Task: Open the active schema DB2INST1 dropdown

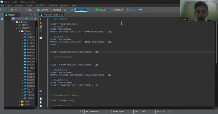Action: [118, 10]
